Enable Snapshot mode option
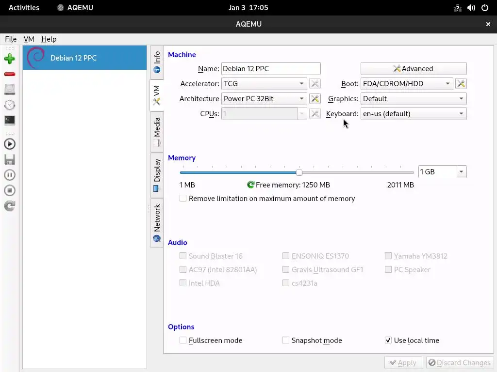 pos(285,341)
